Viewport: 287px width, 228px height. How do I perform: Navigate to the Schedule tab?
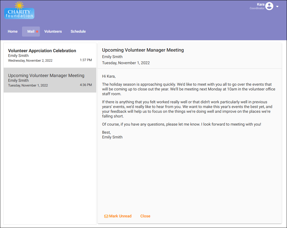[x=78, y=32]
